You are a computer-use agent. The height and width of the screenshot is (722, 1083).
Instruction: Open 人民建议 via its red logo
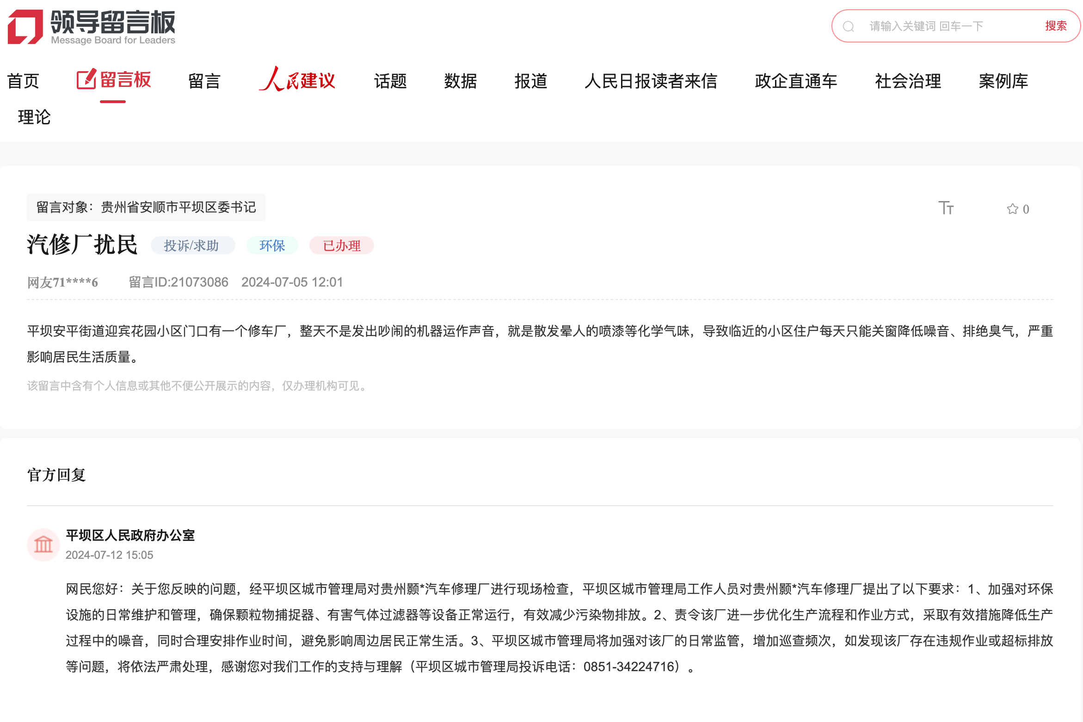[x=297, y=80]
